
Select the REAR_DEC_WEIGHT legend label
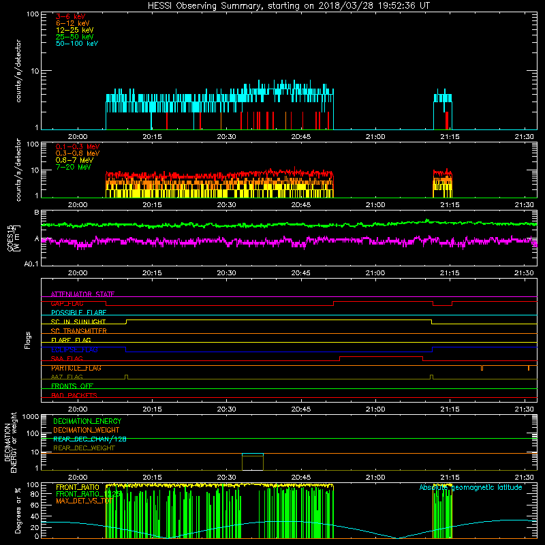pyautogui.click(x=84, y=448)
